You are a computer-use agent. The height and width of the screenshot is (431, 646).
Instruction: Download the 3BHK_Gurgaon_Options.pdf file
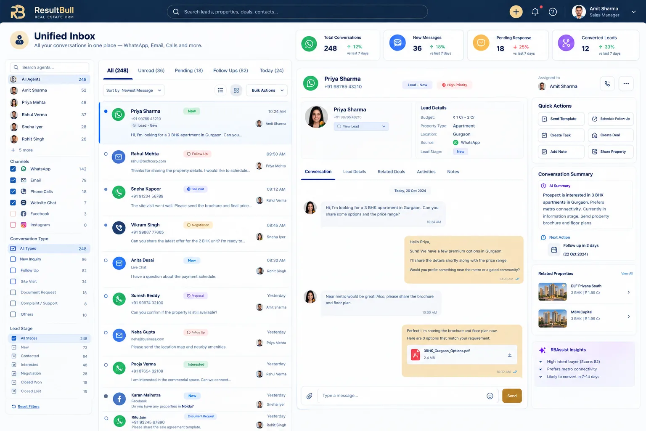(x=510, y=355)
